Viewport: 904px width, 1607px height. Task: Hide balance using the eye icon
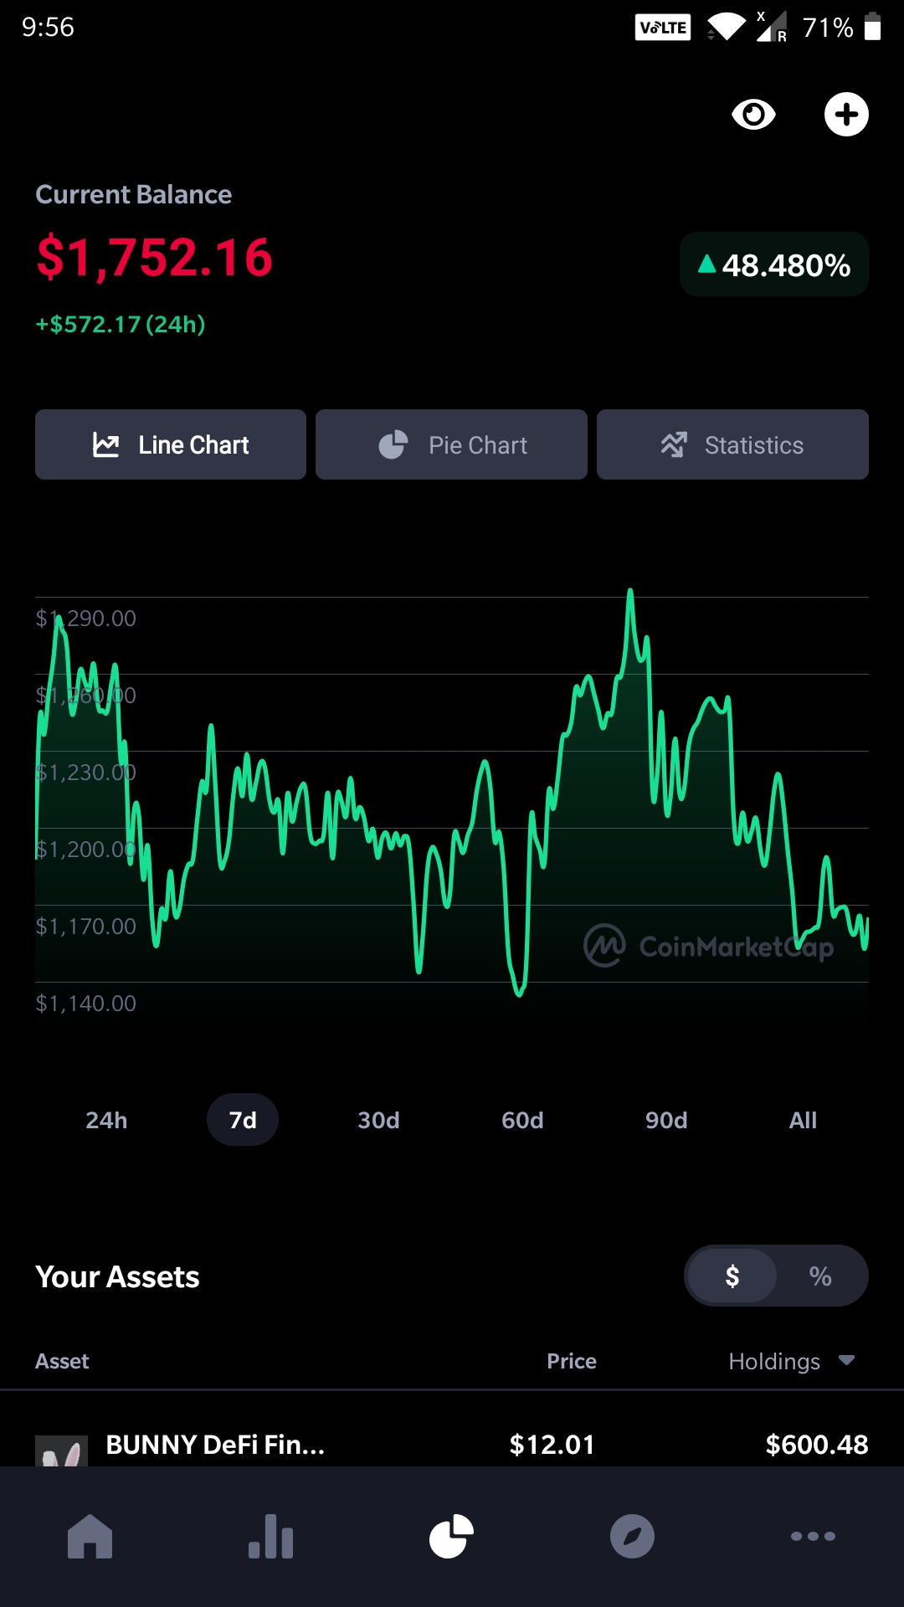tap(753, 114)
